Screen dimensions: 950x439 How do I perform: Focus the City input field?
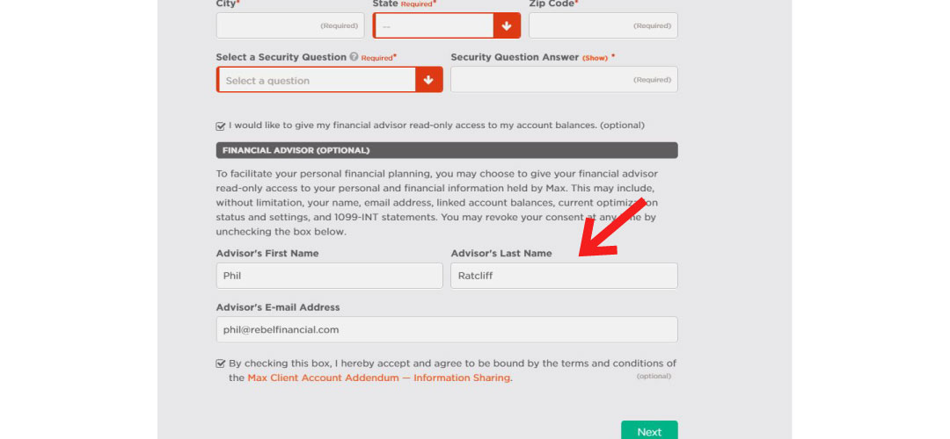290,26
